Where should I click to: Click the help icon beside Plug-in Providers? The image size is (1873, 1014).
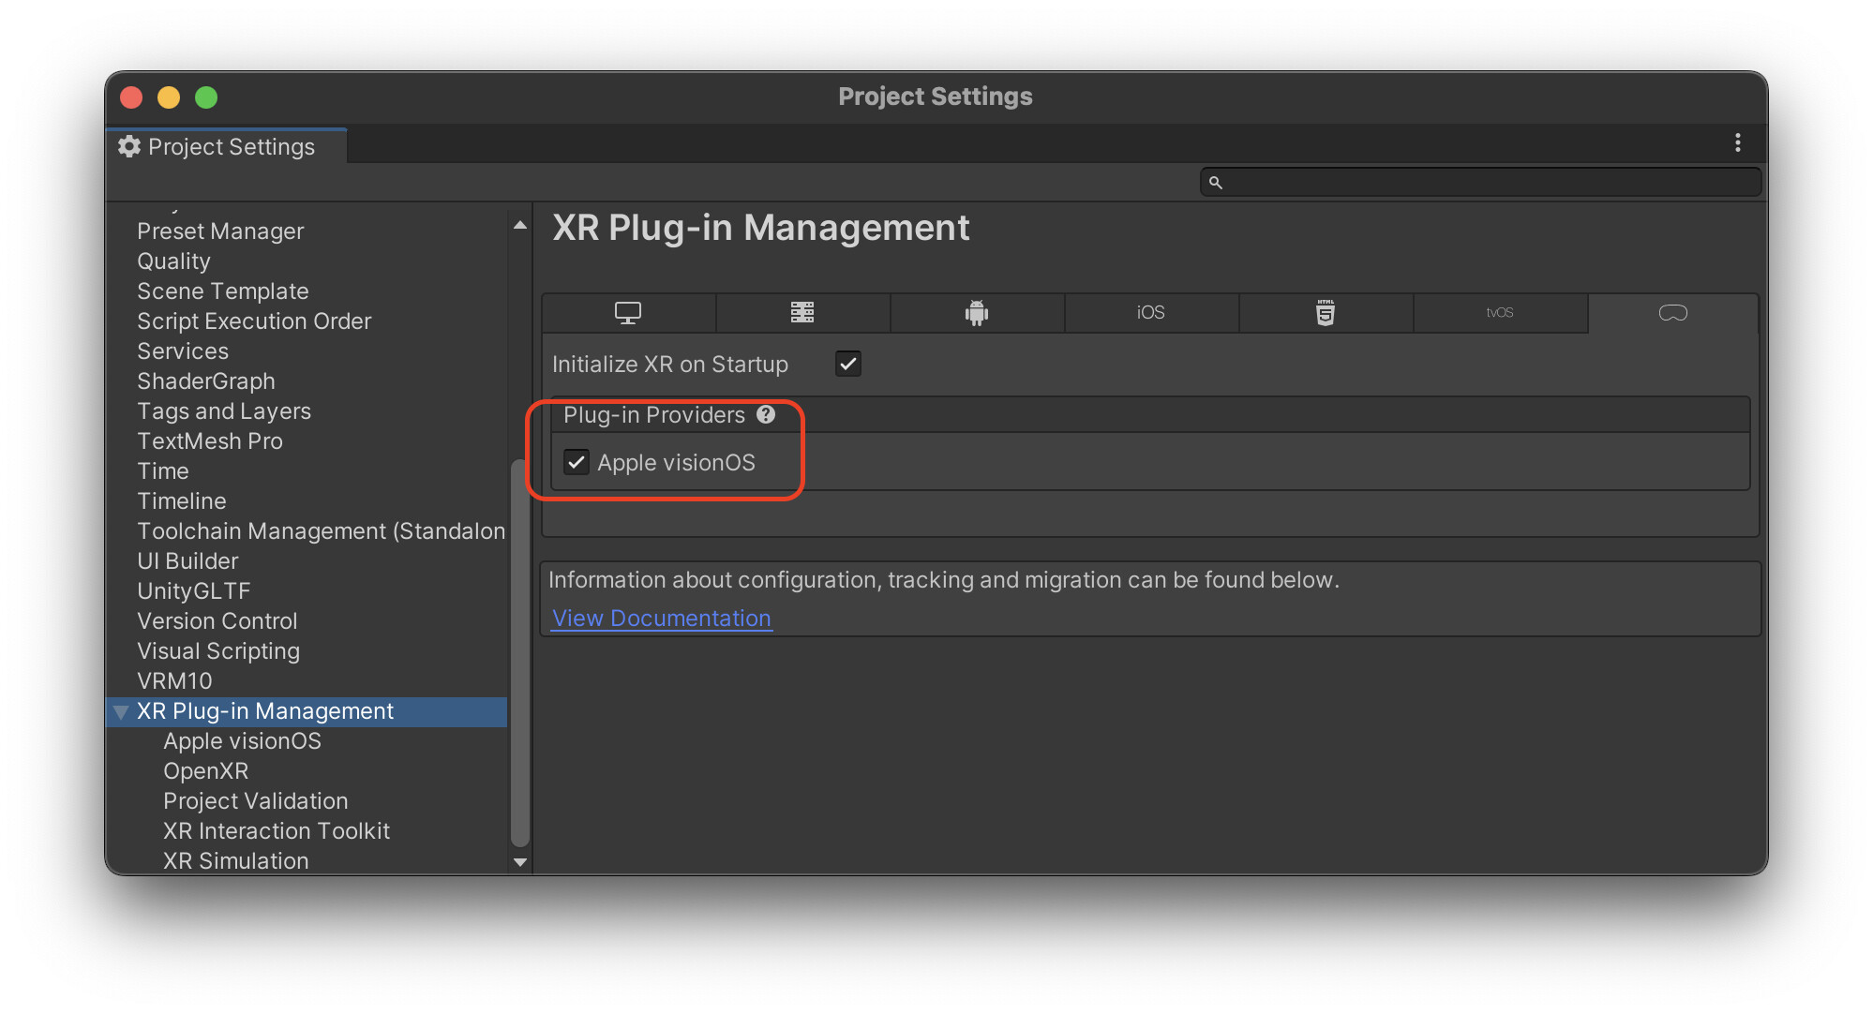pos(766,413)
